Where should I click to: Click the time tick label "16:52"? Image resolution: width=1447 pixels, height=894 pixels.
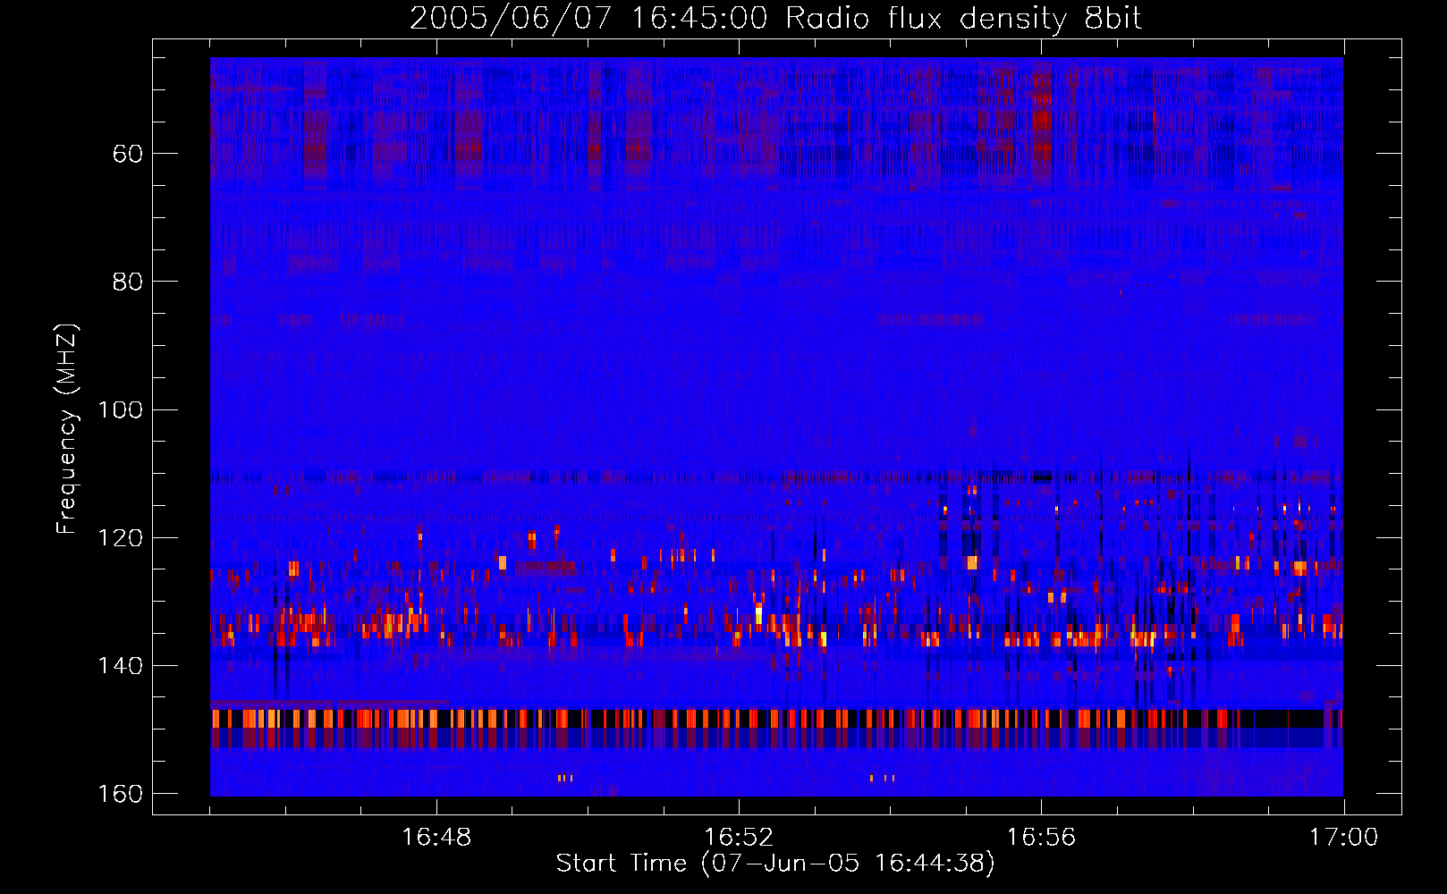pos(739,838)
